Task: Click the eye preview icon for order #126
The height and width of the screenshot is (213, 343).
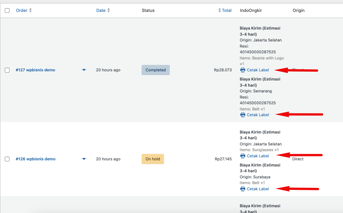Action: (84, 159)
